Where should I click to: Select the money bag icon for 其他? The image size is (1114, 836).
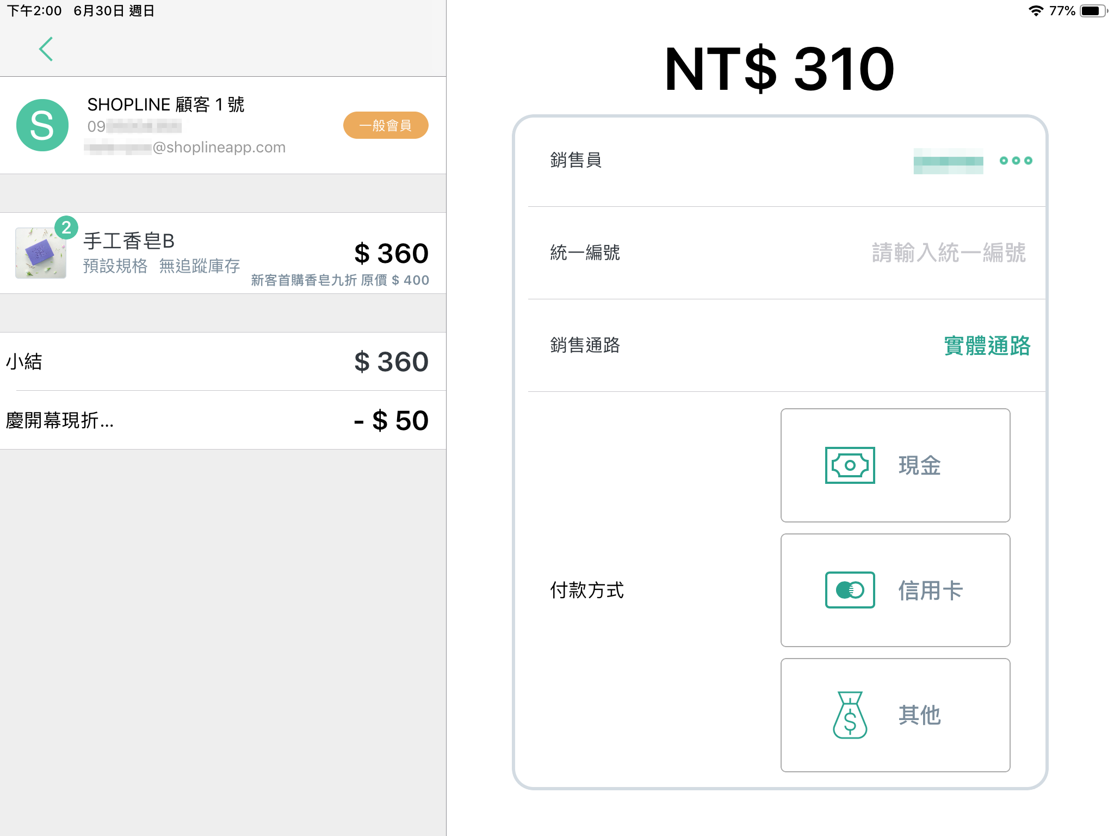[850, 715]
